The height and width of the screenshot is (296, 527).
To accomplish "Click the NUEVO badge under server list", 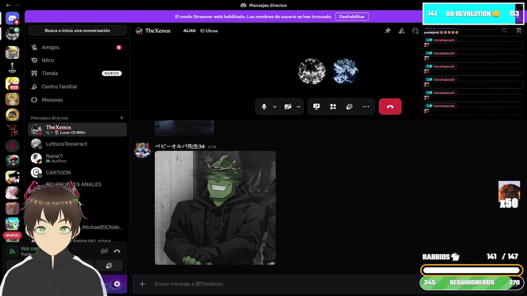I will [x=12, y=236].
